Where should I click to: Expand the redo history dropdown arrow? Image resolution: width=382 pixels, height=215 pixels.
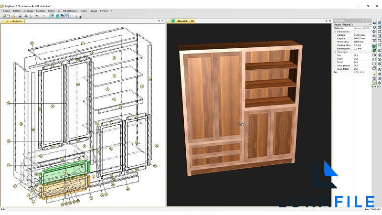(x=47, y=16)
